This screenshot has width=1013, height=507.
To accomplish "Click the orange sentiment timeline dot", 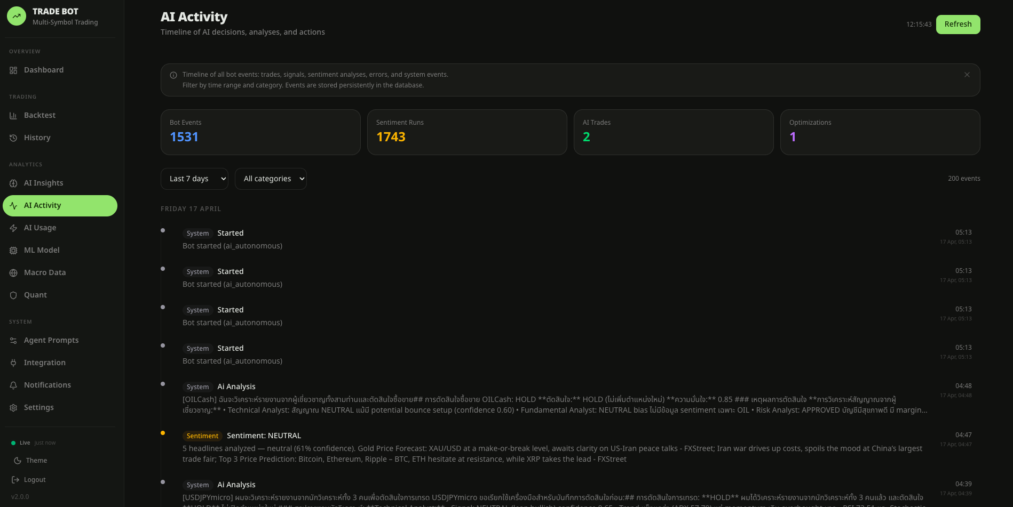I will [x=163, y=433].
